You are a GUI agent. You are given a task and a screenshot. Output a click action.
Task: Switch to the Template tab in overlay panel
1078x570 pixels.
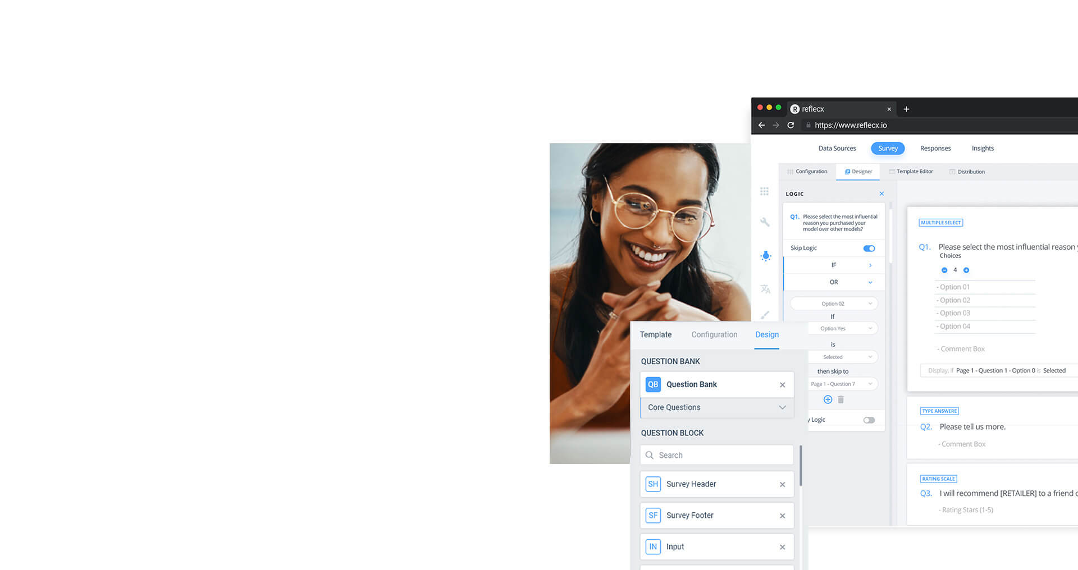656,334
